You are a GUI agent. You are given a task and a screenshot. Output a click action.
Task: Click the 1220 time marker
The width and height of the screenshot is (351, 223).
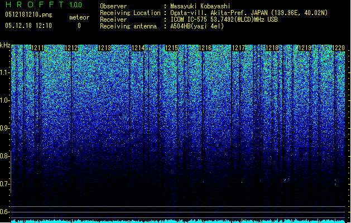[x=338, y=48]
